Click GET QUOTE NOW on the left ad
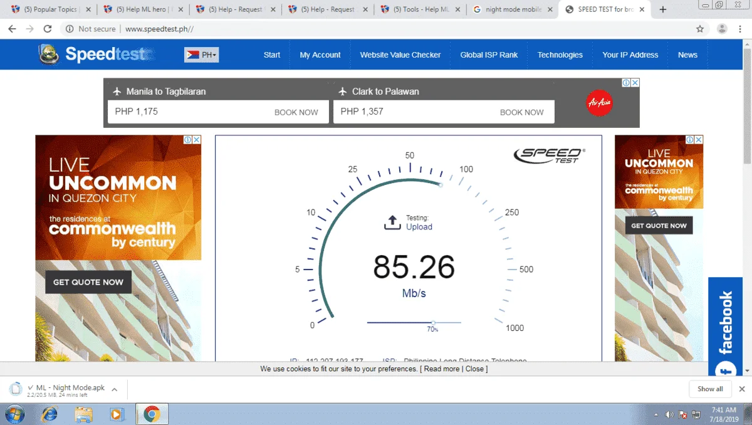Screen dimensions: 752x425 [88, 282]
